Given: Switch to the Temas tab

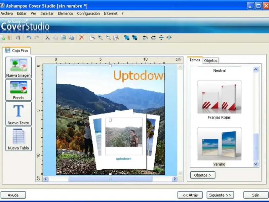Looking at the screenshot, I should (x=195, y=60).
